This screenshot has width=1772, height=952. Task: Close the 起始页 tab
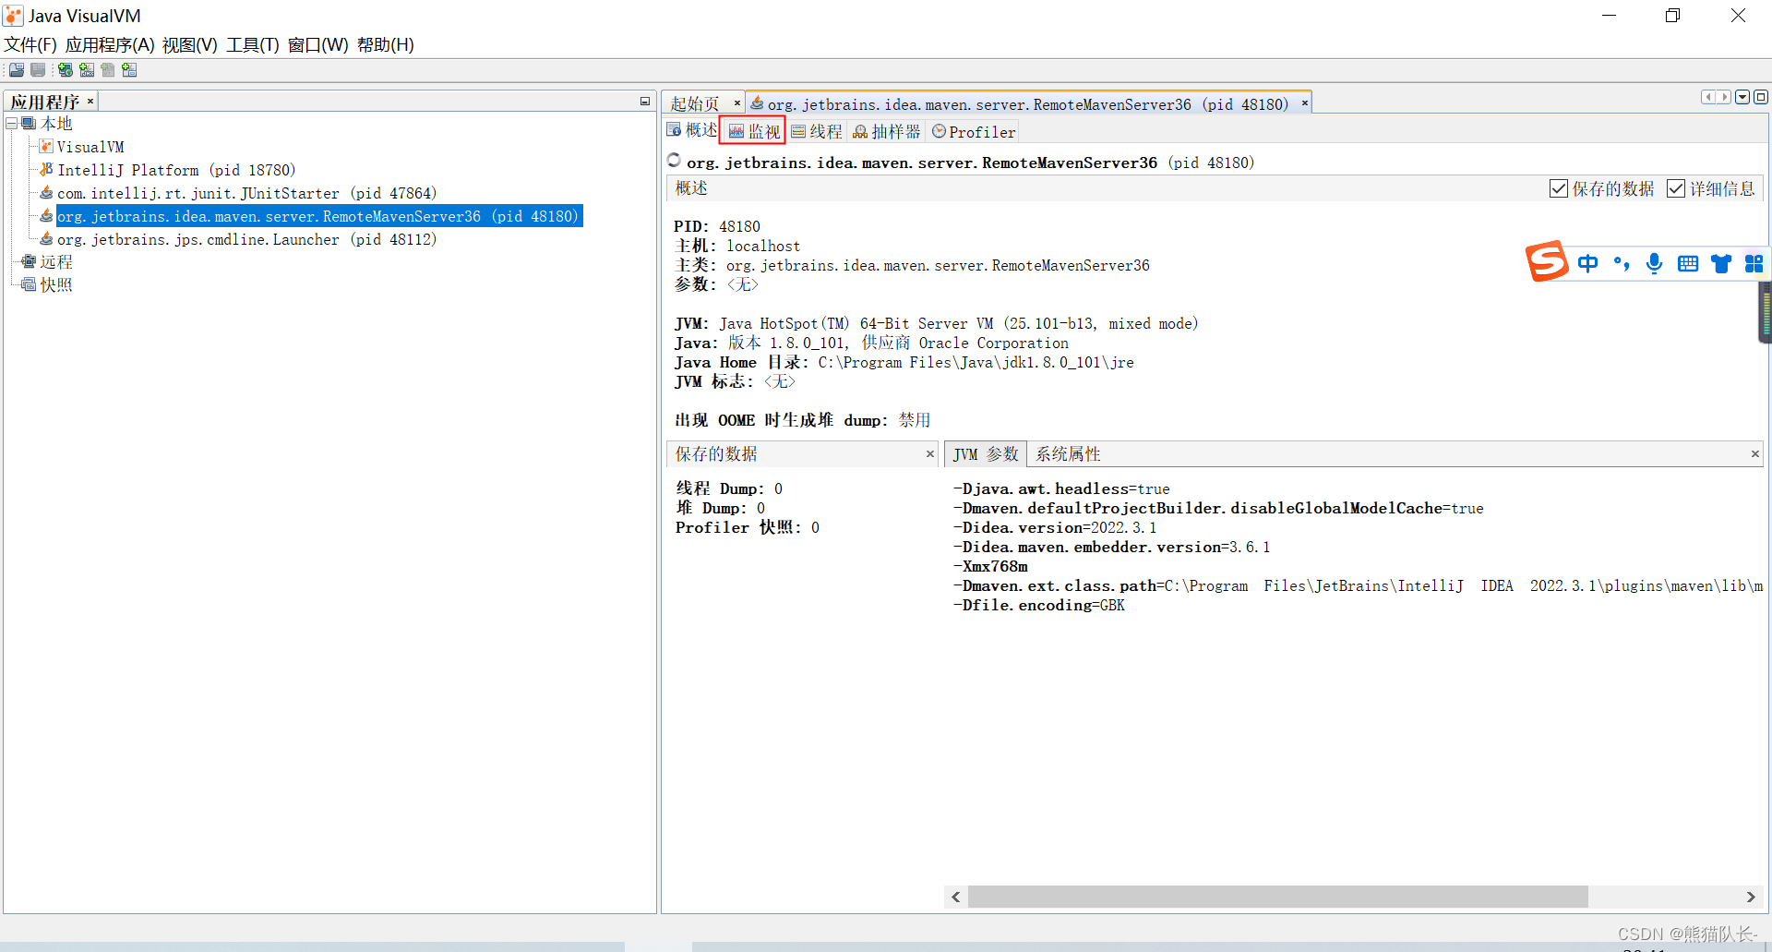click(737, 103)
